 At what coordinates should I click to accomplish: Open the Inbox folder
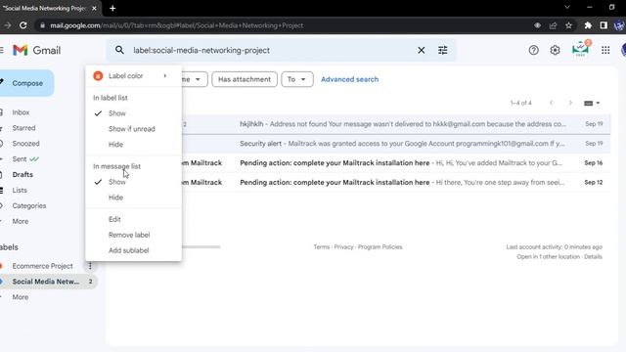pos(21,112)
